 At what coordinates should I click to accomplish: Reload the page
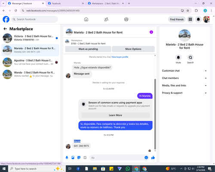tap(16, 11)
